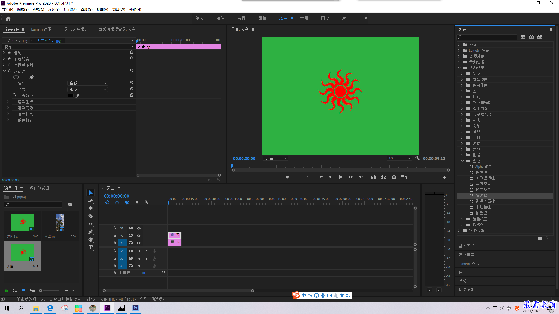
Task: Open the 适合 zoom level dropdown
Action: coord(276,158)
